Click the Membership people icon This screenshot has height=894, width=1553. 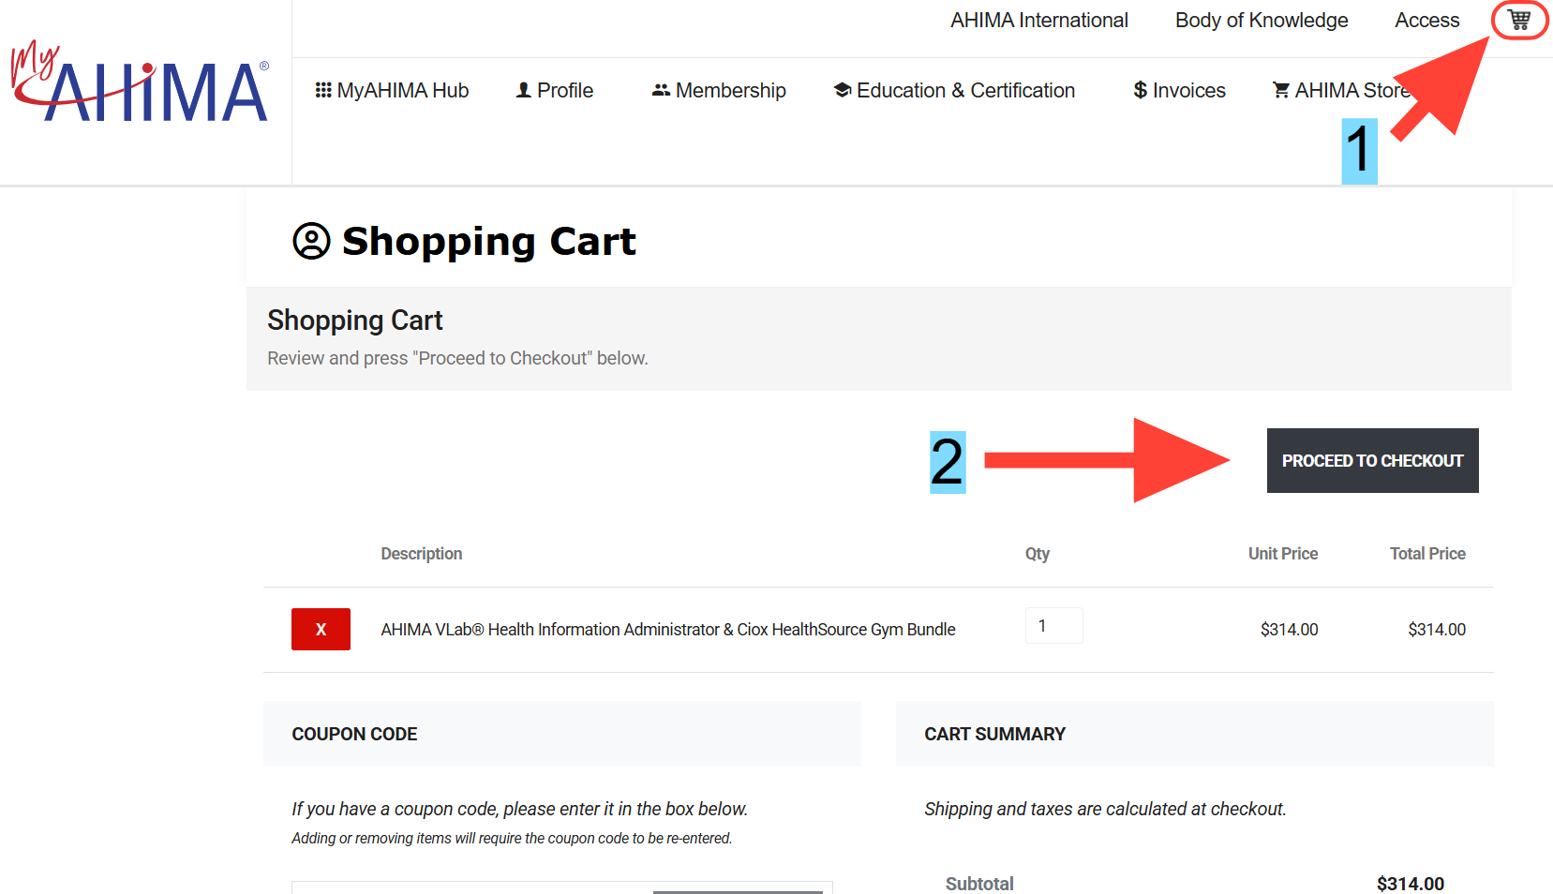click(x=661, y=90)
